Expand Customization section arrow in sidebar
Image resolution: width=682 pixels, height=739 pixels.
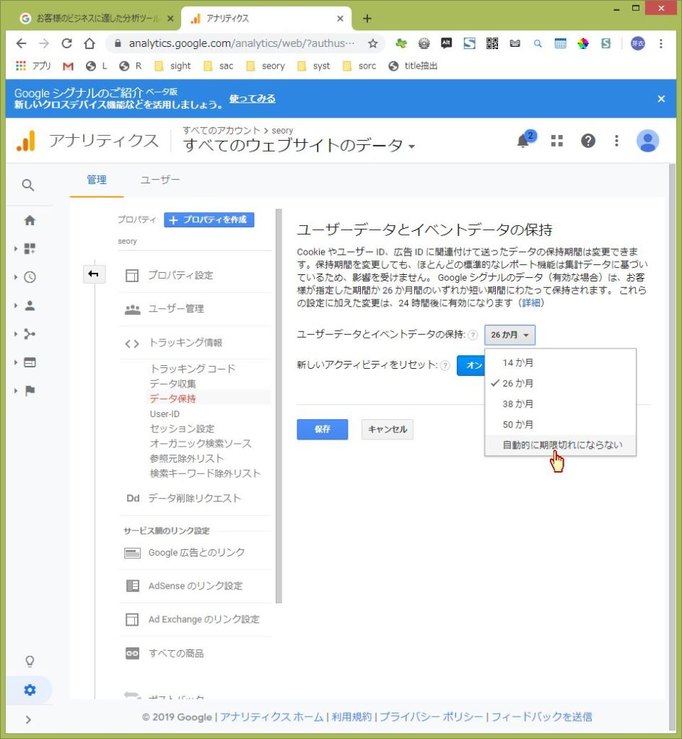[16, 248]
